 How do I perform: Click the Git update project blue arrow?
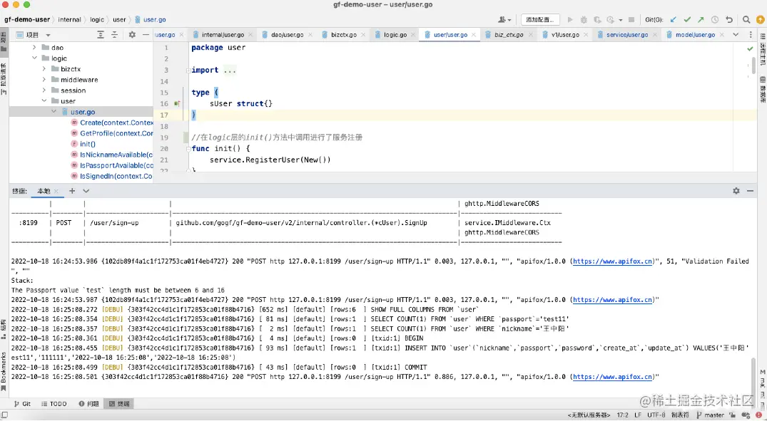[674, 19]
